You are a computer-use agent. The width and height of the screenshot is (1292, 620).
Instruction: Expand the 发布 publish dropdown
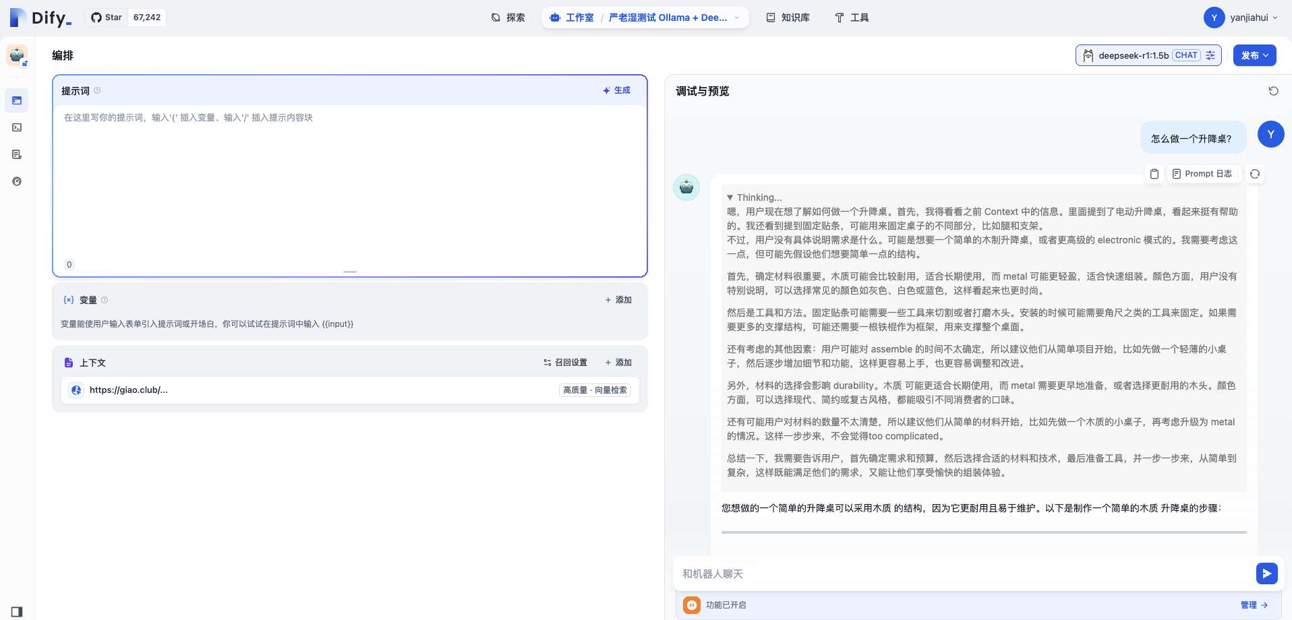click(x=1254, y=55)
